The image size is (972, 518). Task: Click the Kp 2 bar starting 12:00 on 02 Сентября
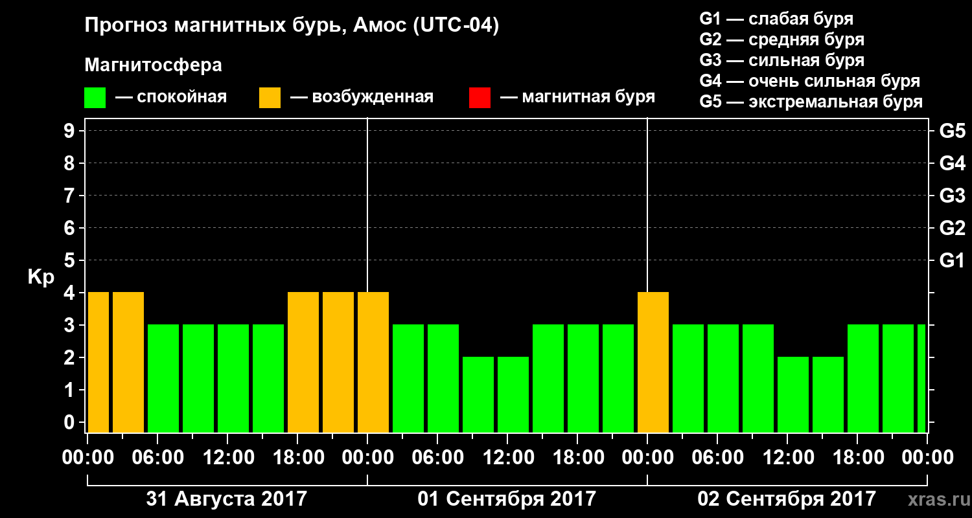click(x=793, y=395)
